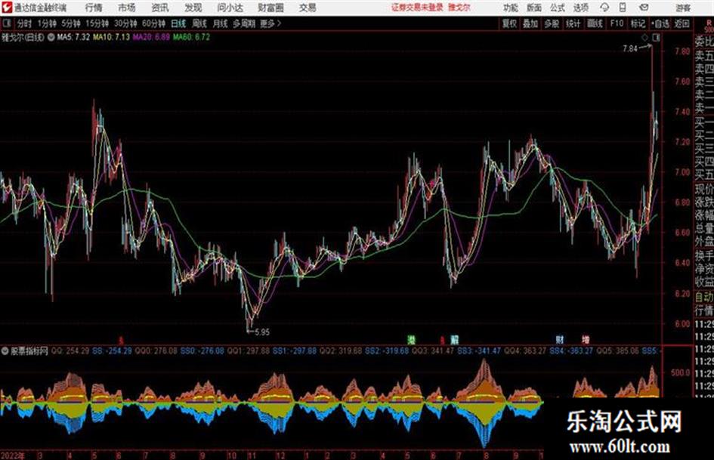Open the 资讯 menu
Viewport: 714px width, 460px height.
[160, 8]
